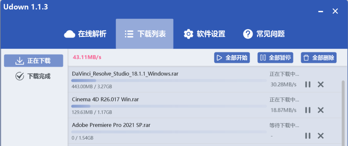348x146 pixels.
Task: Pause the Cinema 4D R26.017 download
Action: pyautogui.click(x=308, y=110)
